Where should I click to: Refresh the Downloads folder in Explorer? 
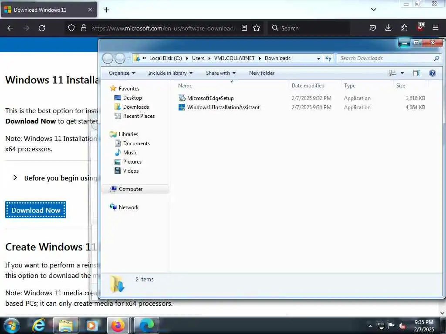pyautogui.click(x=328, y=58)
